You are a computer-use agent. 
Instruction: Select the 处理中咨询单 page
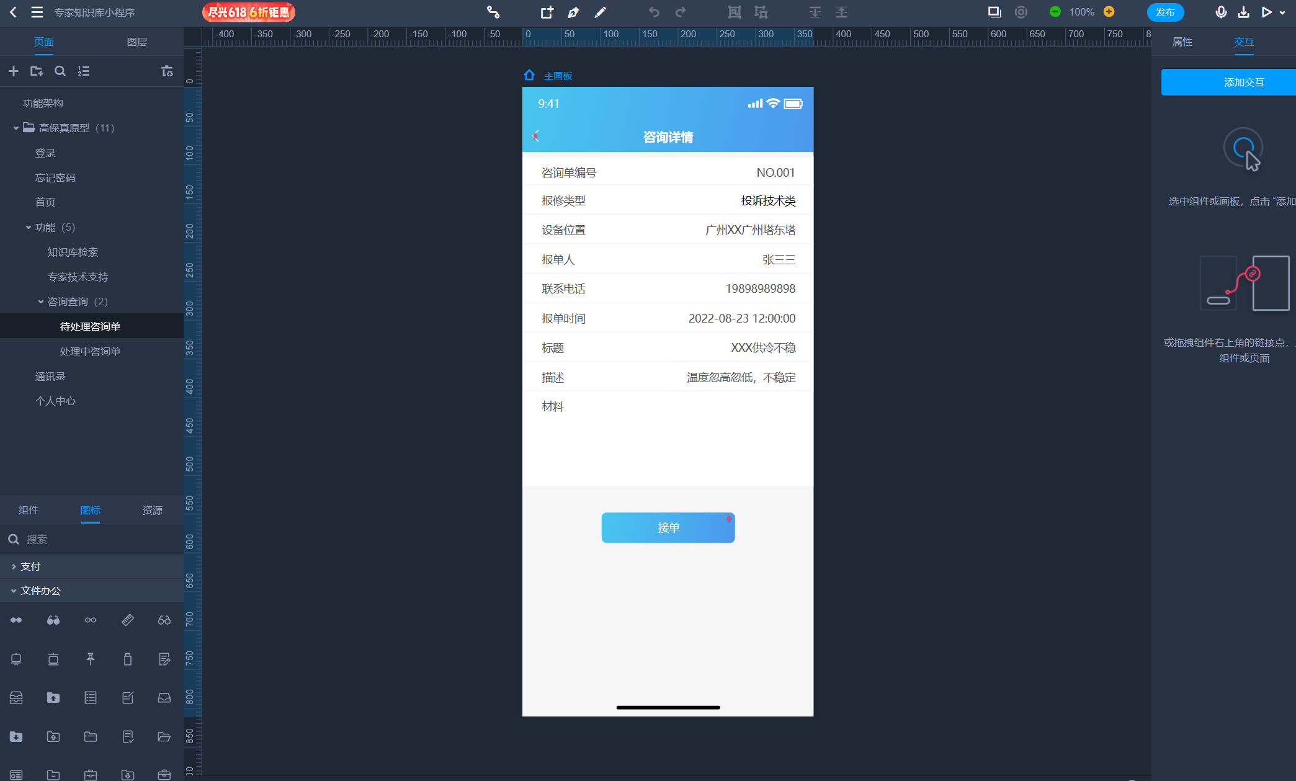point(92,351)
